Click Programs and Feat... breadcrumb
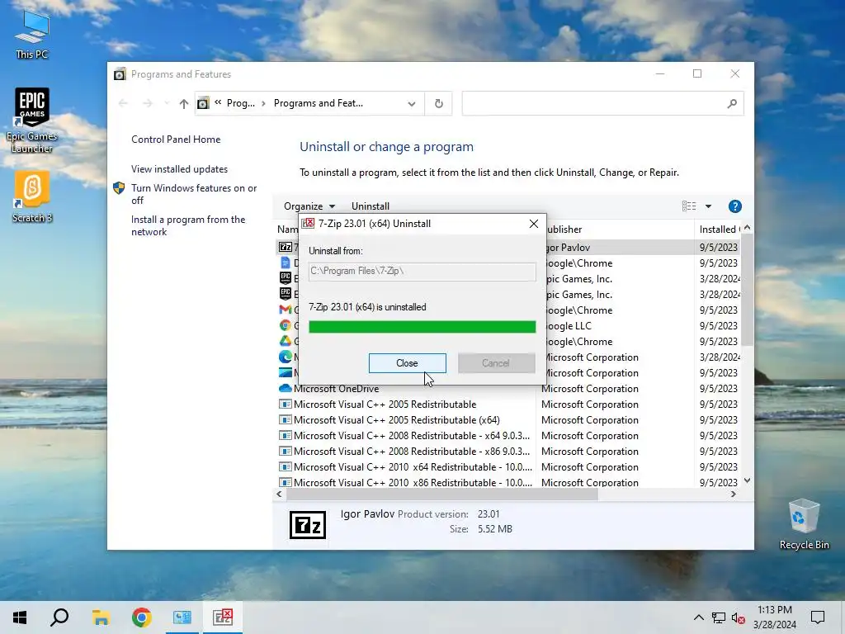Image resolution: width=845 pixels, height=634 pixels. pos(318,103)
